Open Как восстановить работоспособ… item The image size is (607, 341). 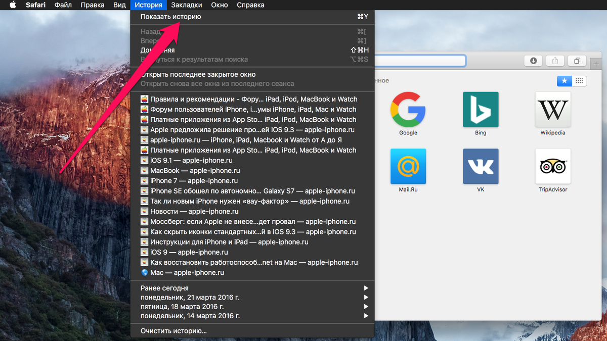pos(252,262)
